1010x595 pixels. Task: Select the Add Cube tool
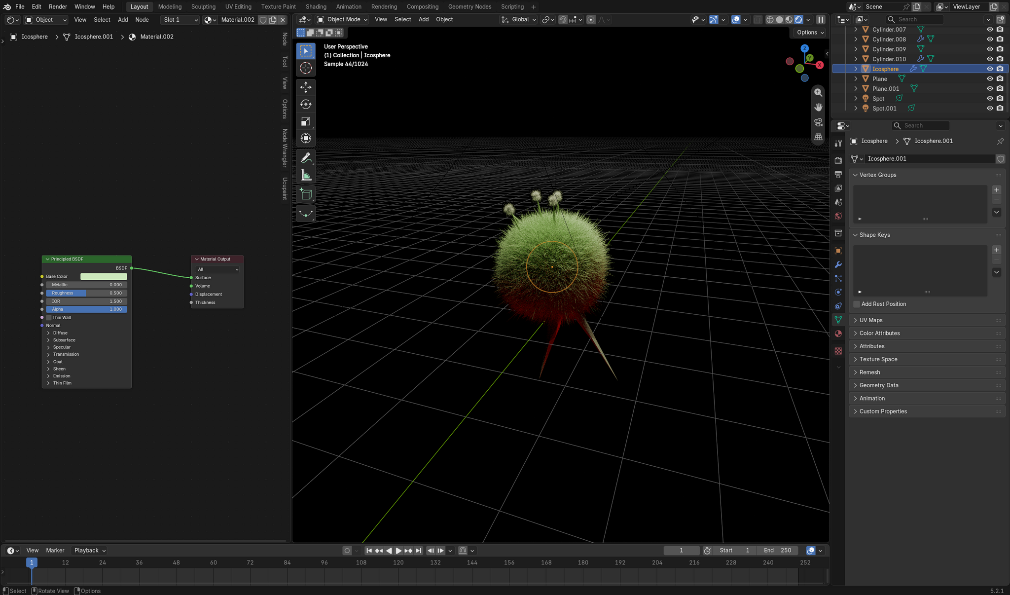pyautogui.click(x=306, y=194)
